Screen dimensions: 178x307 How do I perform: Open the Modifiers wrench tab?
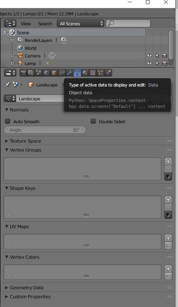click(x=70, y=73)
